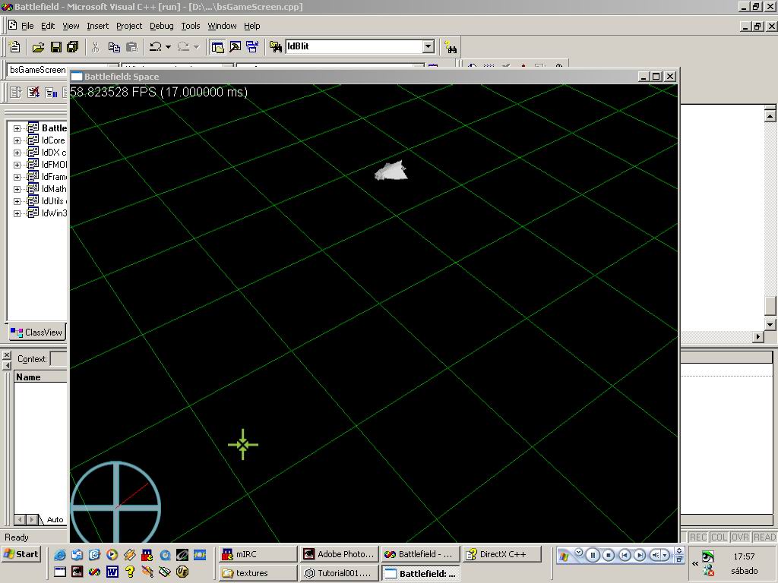Image resolution: width=778 pixels, height=583 pixels.
Task: Click the Cut scissors icon
Action: 96,47
